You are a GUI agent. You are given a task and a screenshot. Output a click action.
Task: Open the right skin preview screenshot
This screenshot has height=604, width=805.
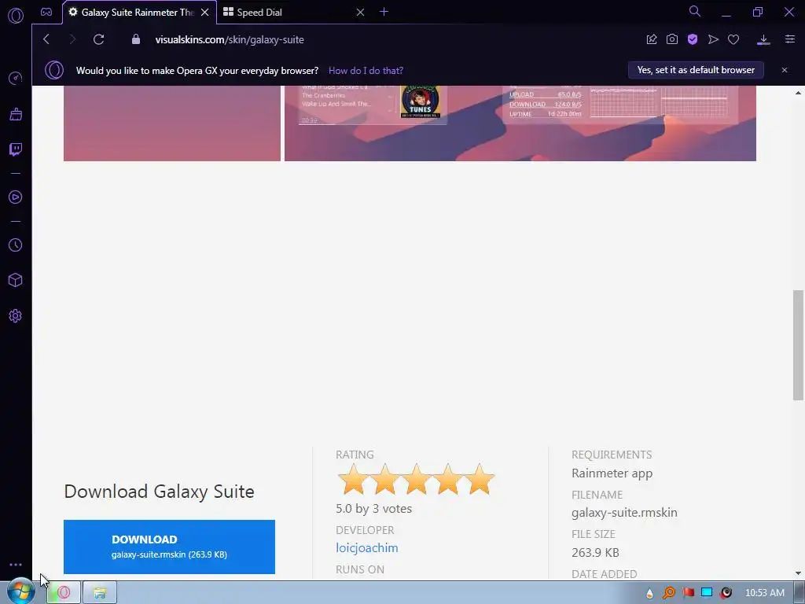pos(520,123)
